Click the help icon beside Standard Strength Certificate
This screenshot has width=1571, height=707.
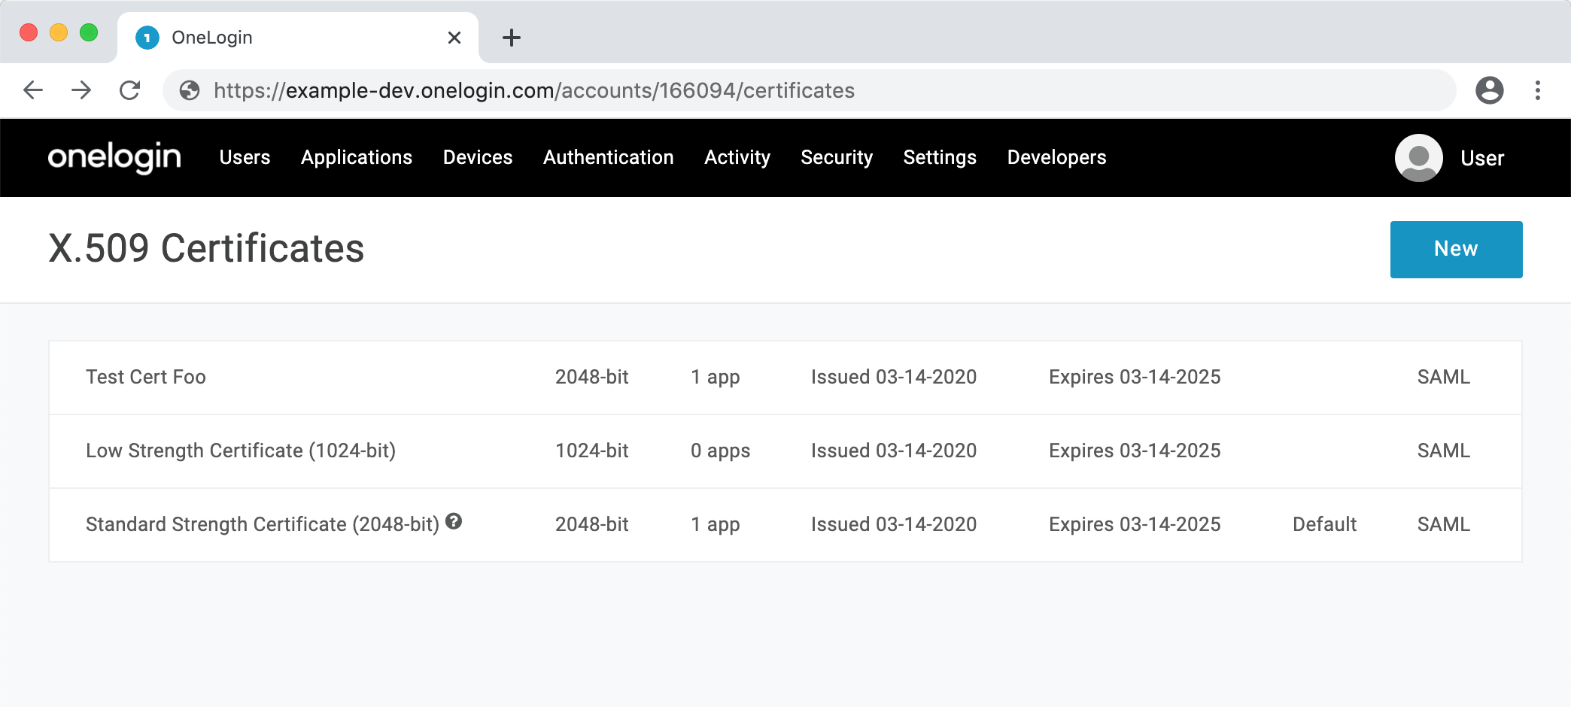pos(454,521)
